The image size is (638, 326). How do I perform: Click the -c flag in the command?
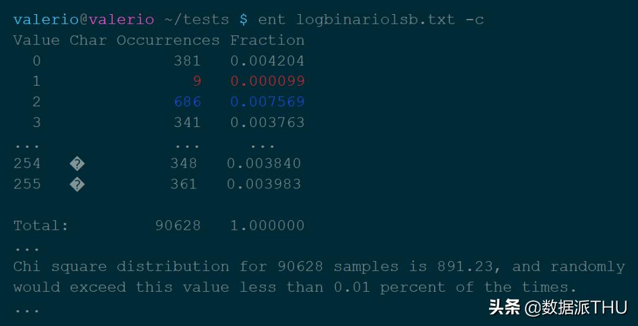pos(474,19)
